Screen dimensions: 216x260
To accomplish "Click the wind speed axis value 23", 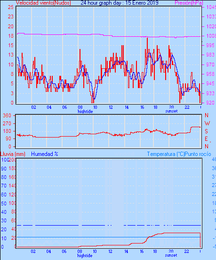I will pyautogui.click(x=11, y=16).
